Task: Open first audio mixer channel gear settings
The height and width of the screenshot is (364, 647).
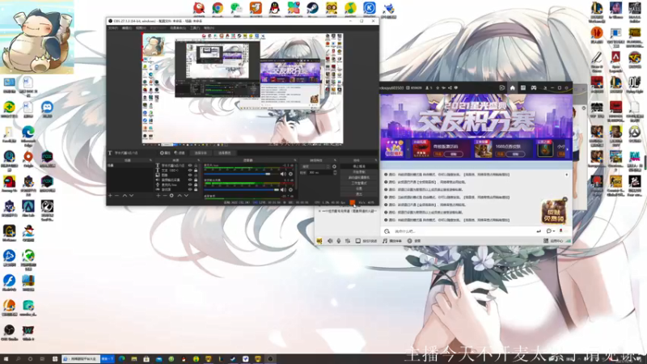Action: (290, 174)
